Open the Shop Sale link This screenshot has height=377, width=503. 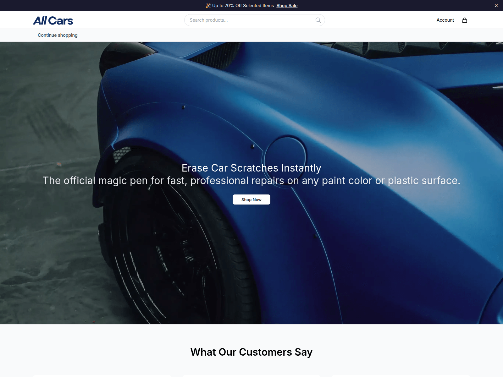[287, 6]
